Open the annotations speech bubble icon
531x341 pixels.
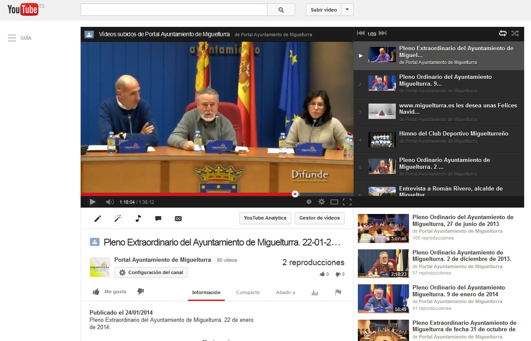(158, 219)
